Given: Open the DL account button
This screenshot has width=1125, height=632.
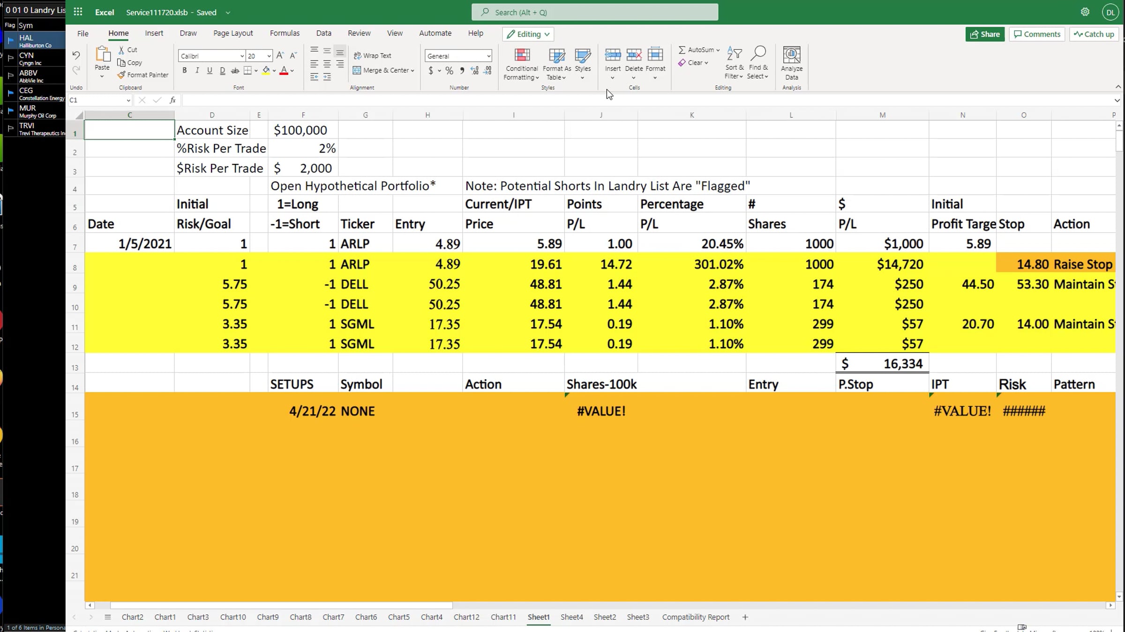Looking at the screenshot, I should pos(1110,13).
